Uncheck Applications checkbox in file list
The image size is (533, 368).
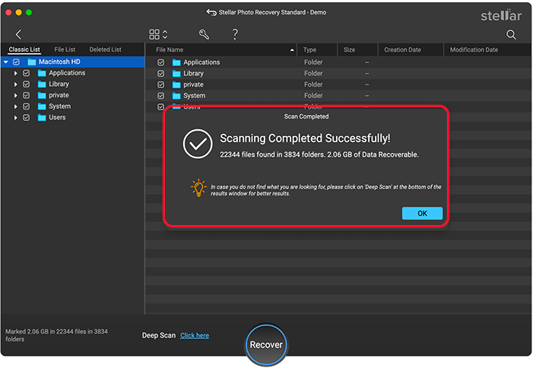(160, 62)
